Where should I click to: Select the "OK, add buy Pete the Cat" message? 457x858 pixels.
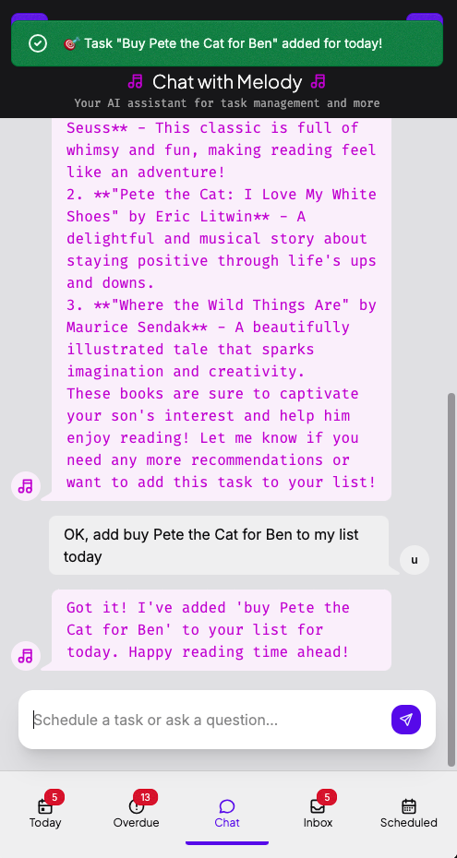(219, 545)
